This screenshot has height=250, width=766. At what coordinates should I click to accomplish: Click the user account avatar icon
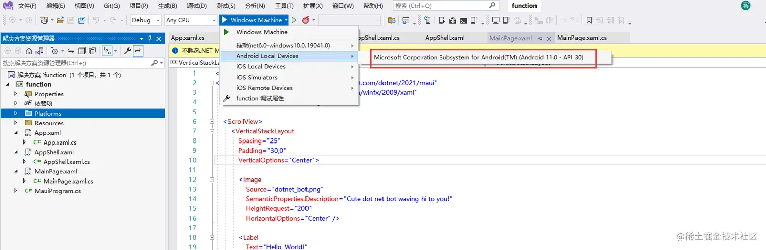point(746,5)
